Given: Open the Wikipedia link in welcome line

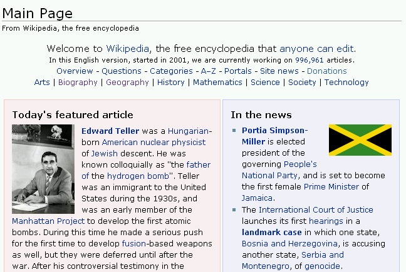Looking at the screenshot, I should [x=127, y=49].
